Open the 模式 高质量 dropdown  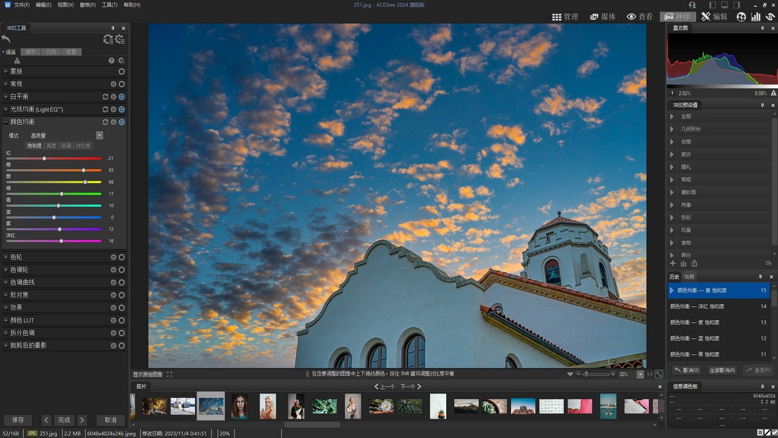99,136
